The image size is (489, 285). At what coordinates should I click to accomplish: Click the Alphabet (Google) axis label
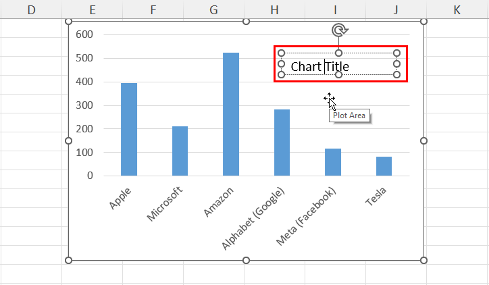pyautogui.click(x=253, y=219)
